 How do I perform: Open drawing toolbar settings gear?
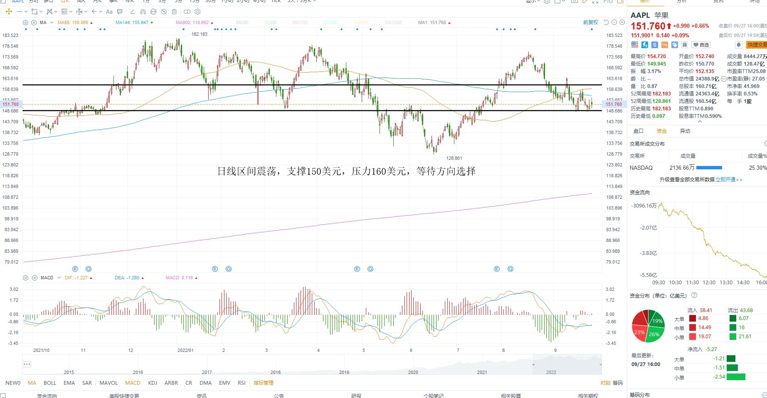[197, 12]
